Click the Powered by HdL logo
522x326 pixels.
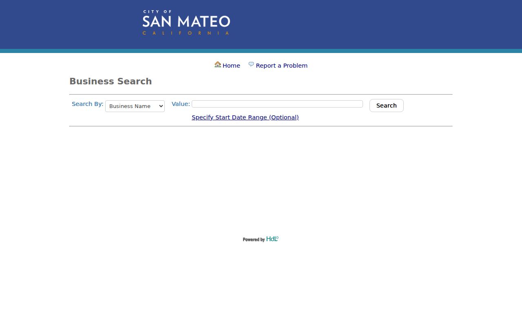pyautogui.click(x=261, y=239)
